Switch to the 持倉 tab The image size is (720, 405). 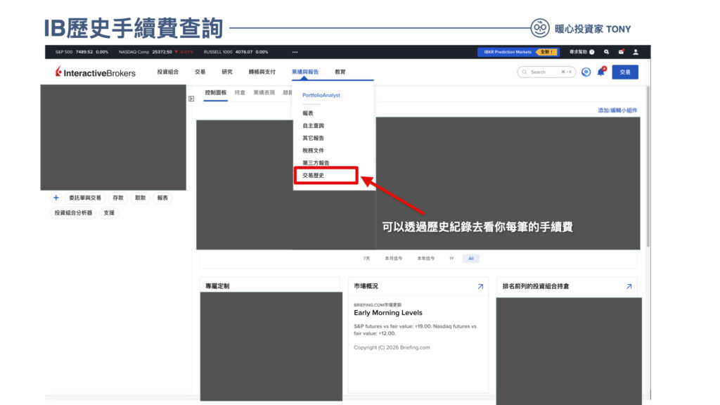tap(240, 92)
